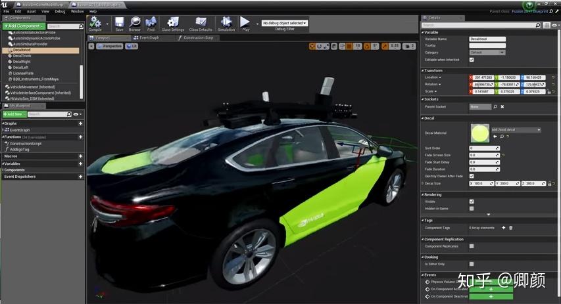Image resolution: width=561 pixels, height=304 pixels.
Task: Toggle rotation snapping in viewport
Action: (x=368, y=46)
